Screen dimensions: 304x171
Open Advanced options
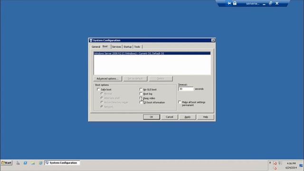click(x=107, y=78)
